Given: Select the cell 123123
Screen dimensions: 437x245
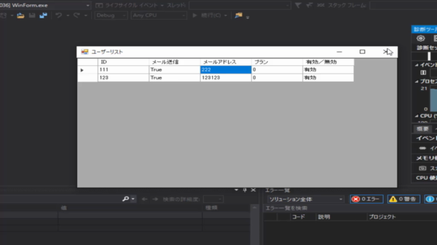Looking at the screenshot, I should point(226,78).
